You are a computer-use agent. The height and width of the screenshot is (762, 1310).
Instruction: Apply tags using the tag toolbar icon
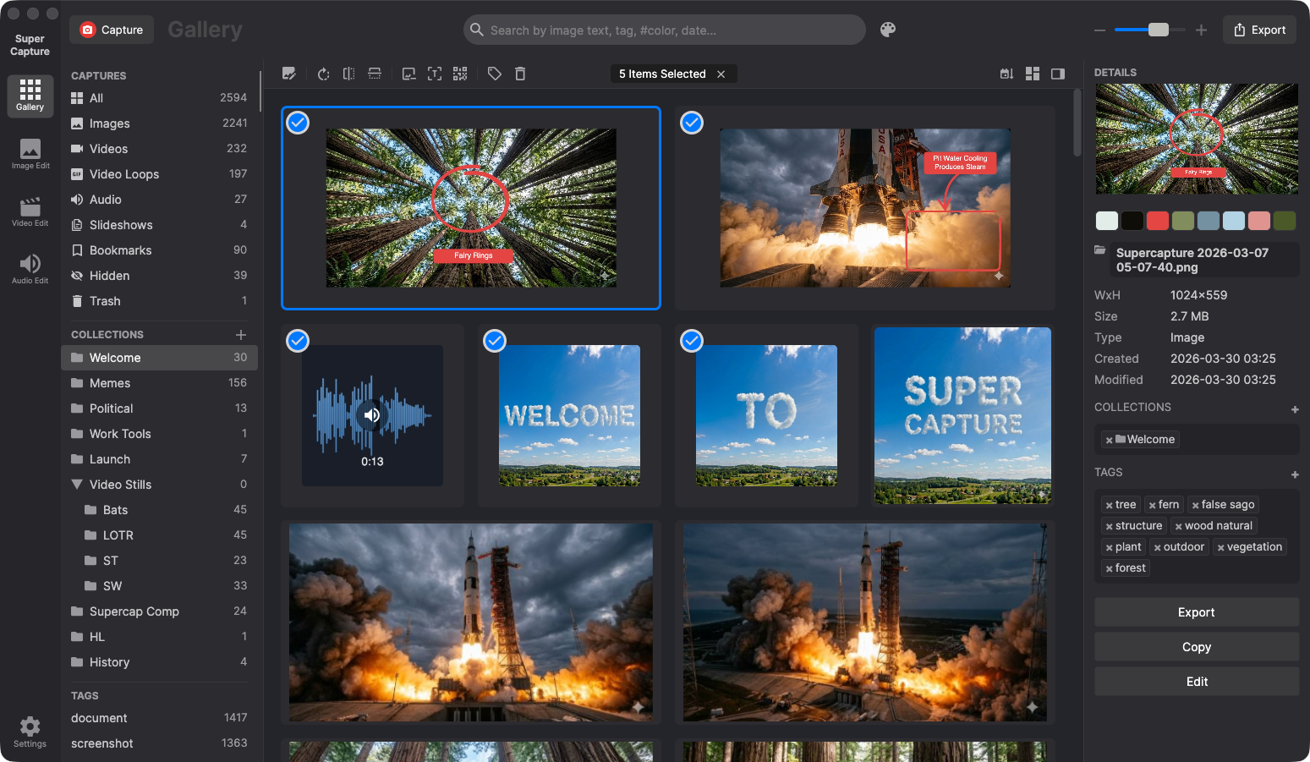point(495,74)
